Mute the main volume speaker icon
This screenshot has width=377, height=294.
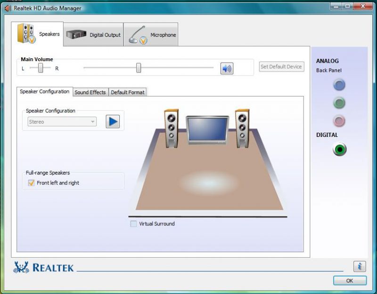point(227,69)
